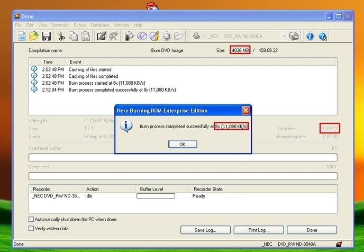Minimize the Done window
The image size is (364, 252).
329,16
